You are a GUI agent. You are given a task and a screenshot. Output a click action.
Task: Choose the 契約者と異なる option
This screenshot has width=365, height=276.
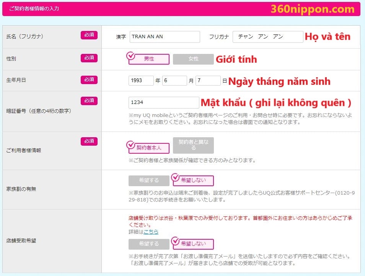click(193, 145)
